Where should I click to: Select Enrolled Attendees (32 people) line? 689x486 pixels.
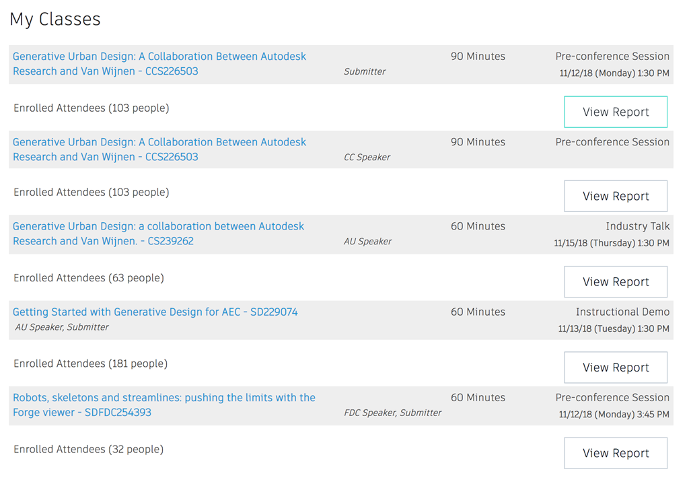89,449
